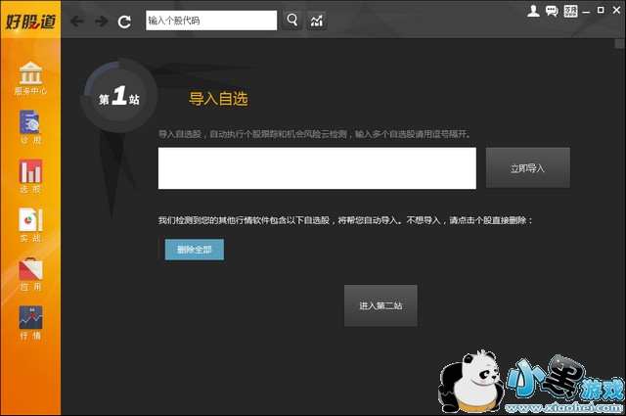This screenshot has width=626, height=416.
Task: Go back with the left arrow
Action: click(x=76, y=21)
